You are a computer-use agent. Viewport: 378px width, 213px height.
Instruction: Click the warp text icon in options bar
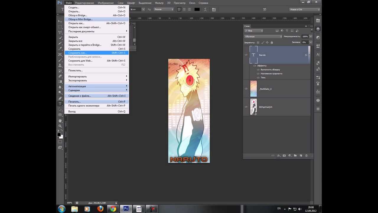[206, 9]
